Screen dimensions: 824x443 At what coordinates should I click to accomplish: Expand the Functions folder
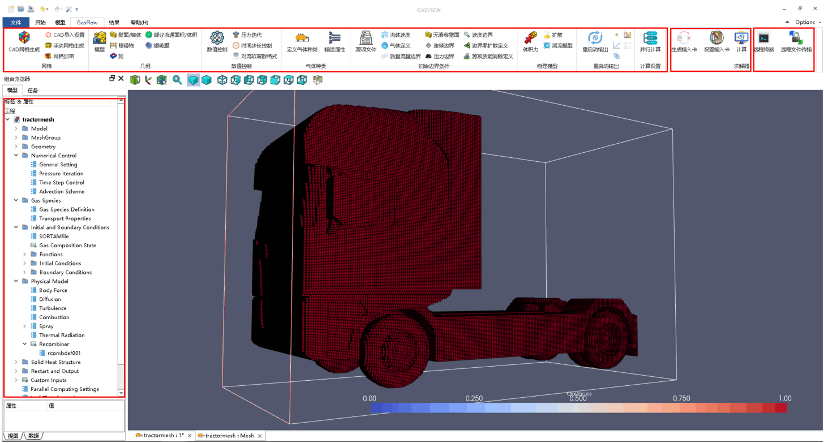coord(24,255)
